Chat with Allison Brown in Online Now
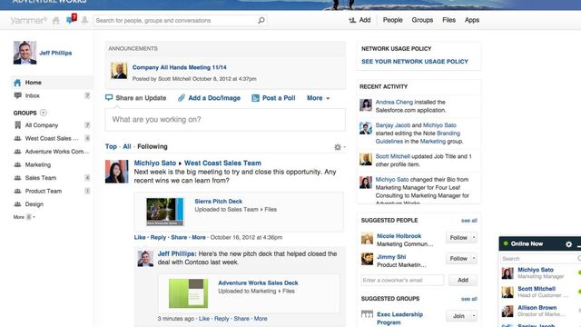Viewport: 581px width, 327px height. point(540,311)
